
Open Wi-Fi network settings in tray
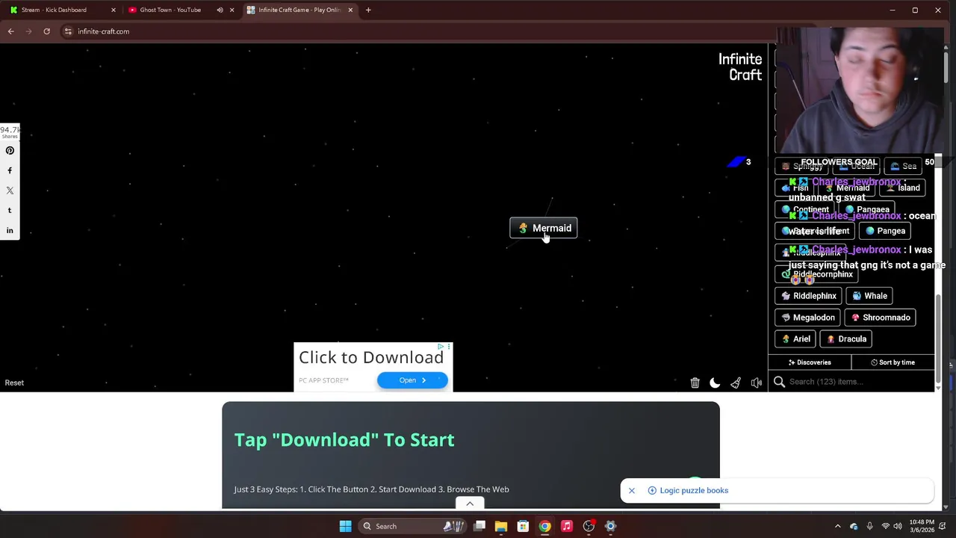885,526
